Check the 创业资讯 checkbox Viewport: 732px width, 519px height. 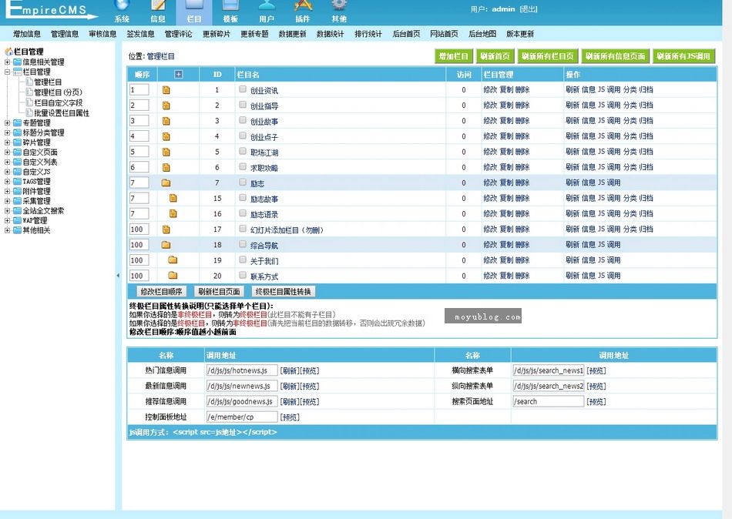[243, 89]
